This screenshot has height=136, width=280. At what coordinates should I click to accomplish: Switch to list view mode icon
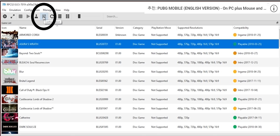[x=60, y=16]
